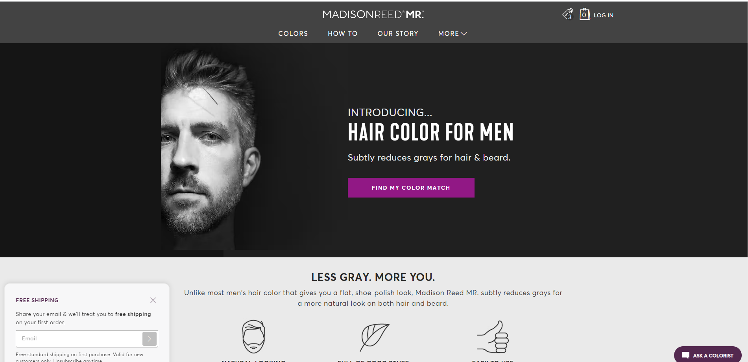
Task: Click the leaf icon
Action: [x=374, y=337]
